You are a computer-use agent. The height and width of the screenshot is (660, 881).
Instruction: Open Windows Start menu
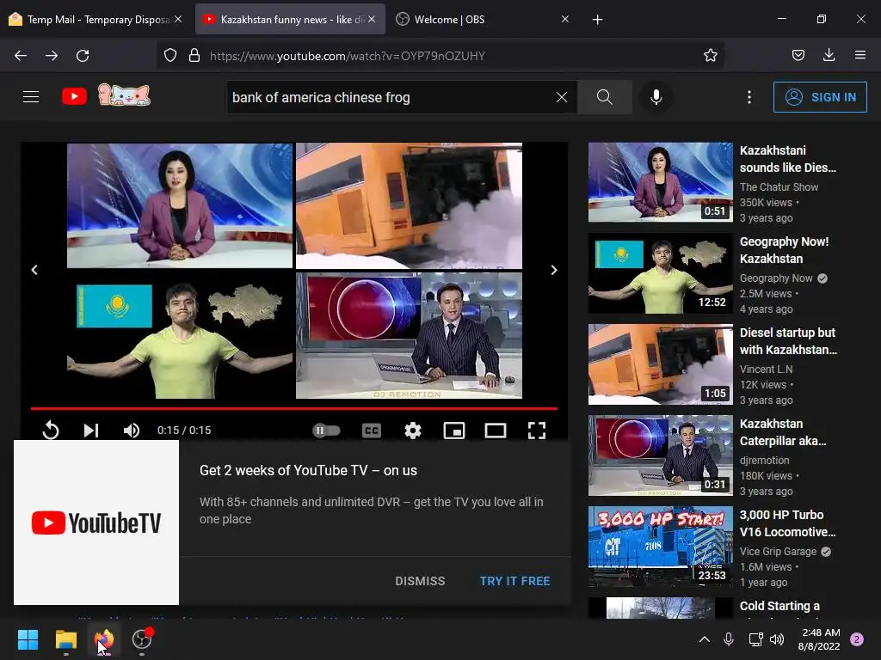coord(28,639)
